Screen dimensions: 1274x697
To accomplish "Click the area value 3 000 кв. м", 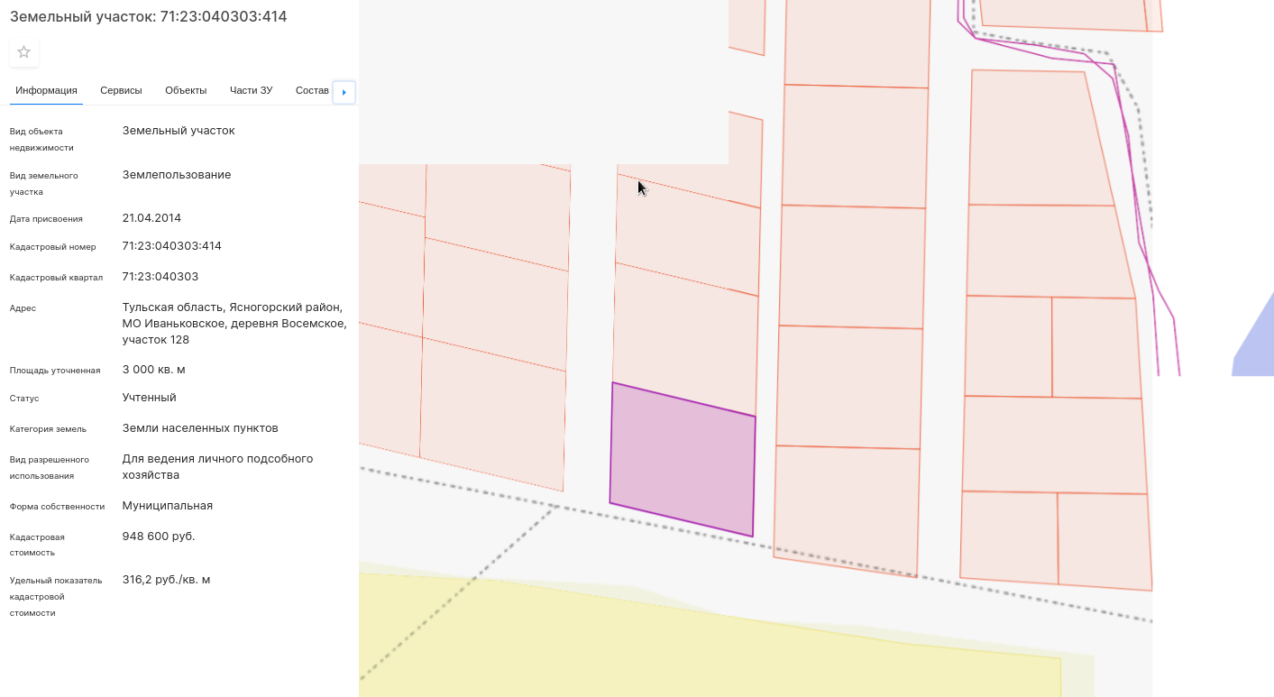I will click(154, 370).
